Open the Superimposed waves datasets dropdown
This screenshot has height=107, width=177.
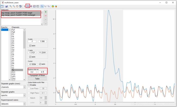13,104
